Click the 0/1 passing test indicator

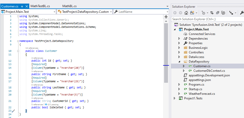pos(52,104)
